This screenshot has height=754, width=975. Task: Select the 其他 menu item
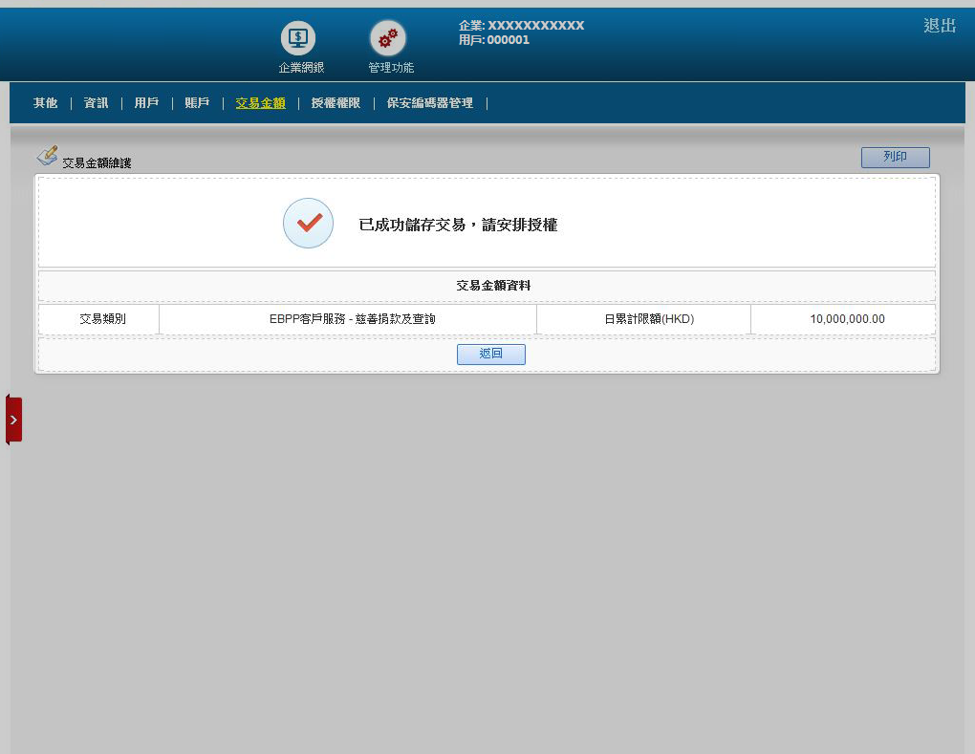click(x=45, y=103)
